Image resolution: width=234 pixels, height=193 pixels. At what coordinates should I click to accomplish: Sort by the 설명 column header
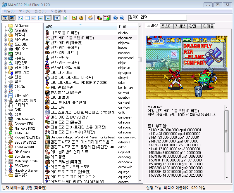81,27
